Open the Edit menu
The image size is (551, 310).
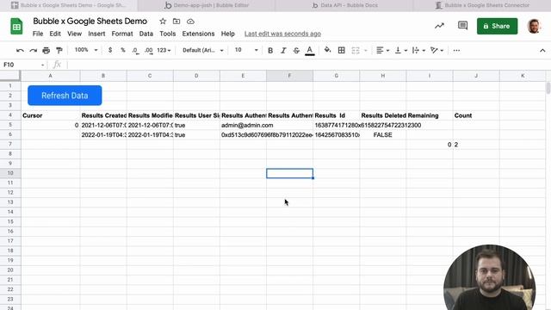pos(55,34)
